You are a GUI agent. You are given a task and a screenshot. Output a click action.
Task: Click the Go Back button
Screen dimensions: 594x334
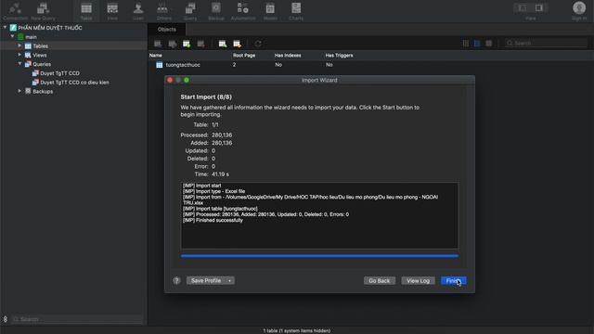click(380, 280)
